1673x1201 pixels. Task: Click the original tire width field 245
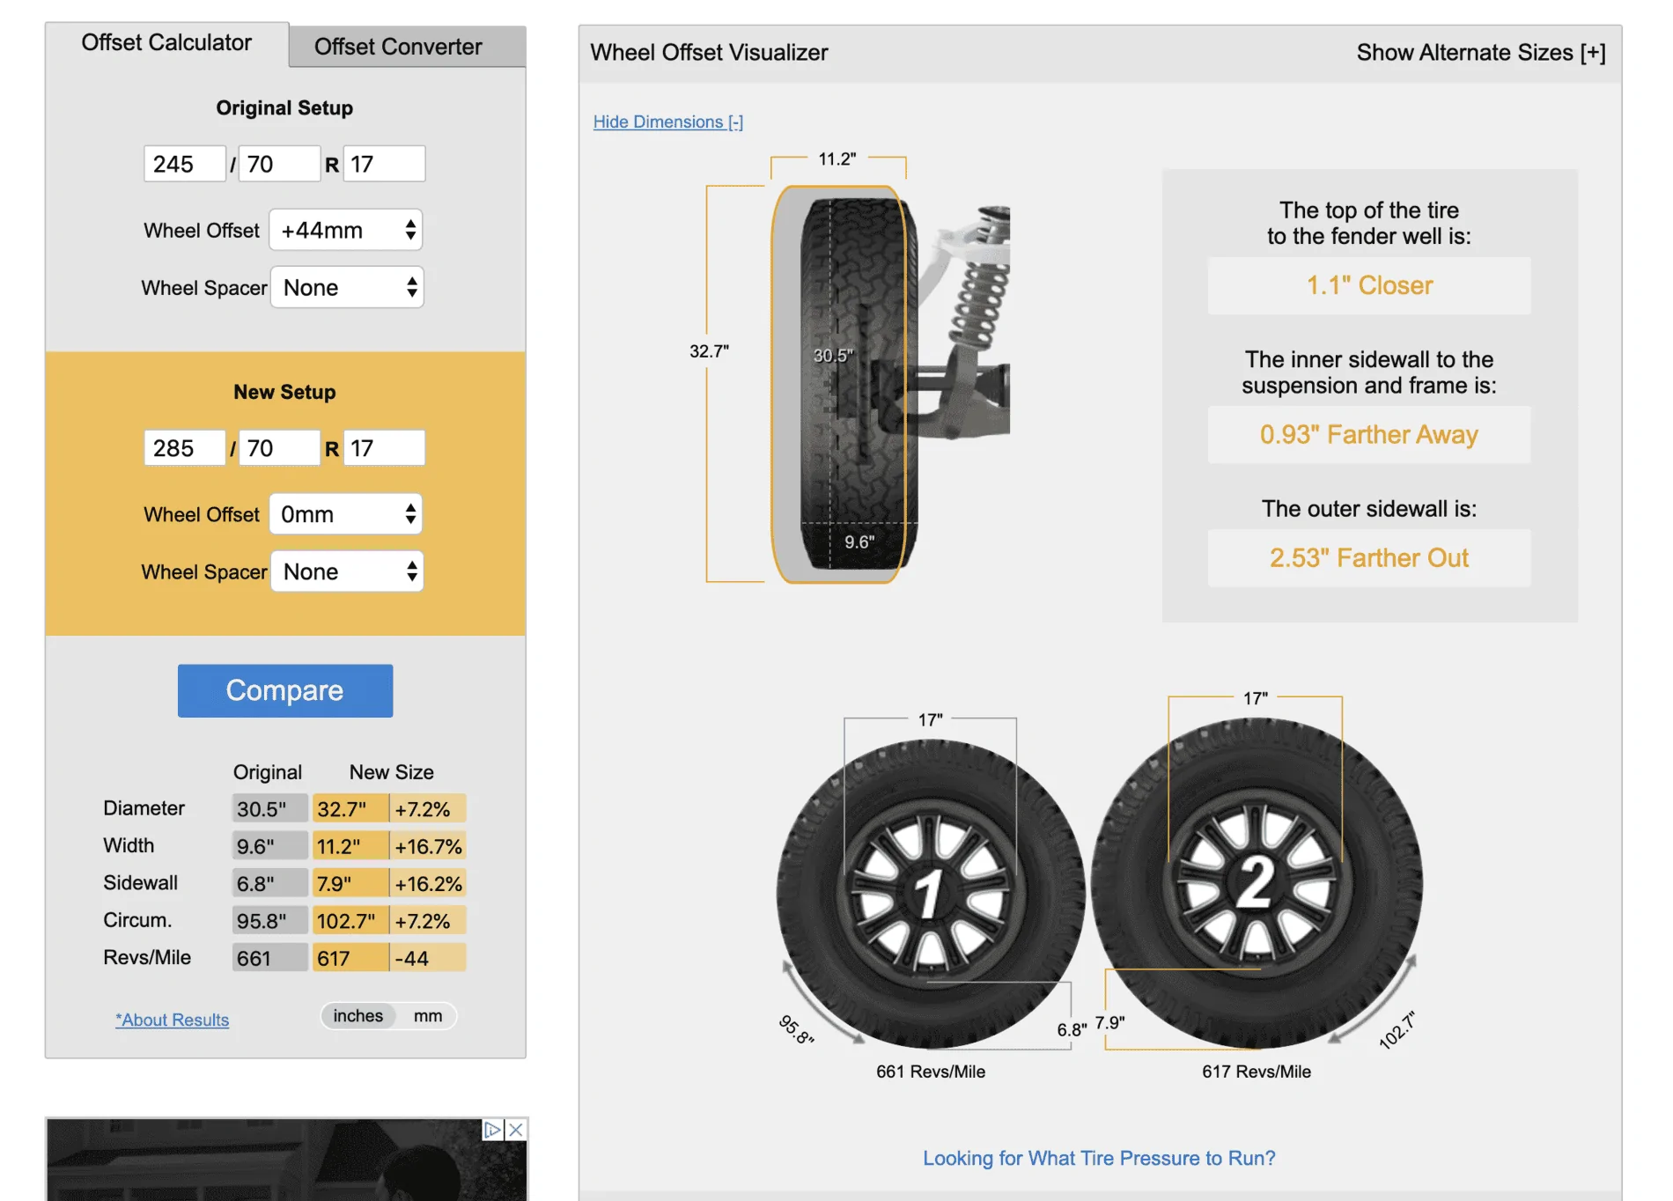[184, 165]
